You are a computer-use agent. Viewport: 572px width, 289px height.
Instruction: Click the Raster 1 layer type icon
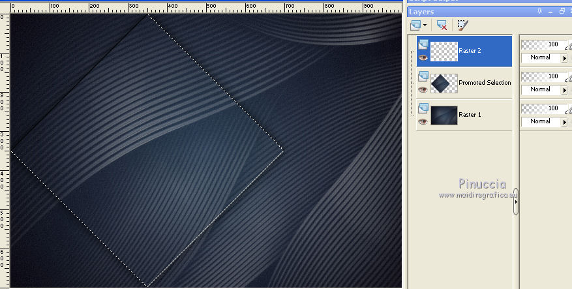(x=423, y=108)
